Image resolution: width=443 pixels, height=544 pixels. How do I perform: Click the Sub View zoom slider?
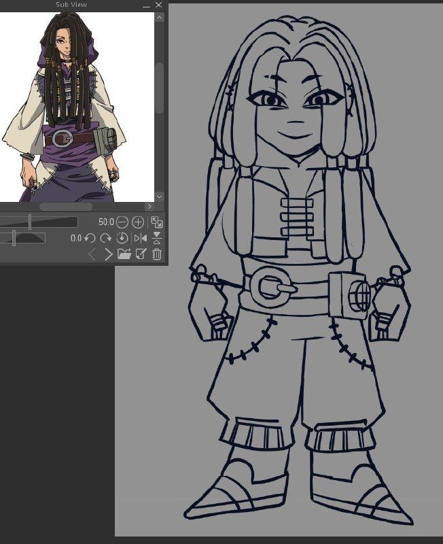39,222
